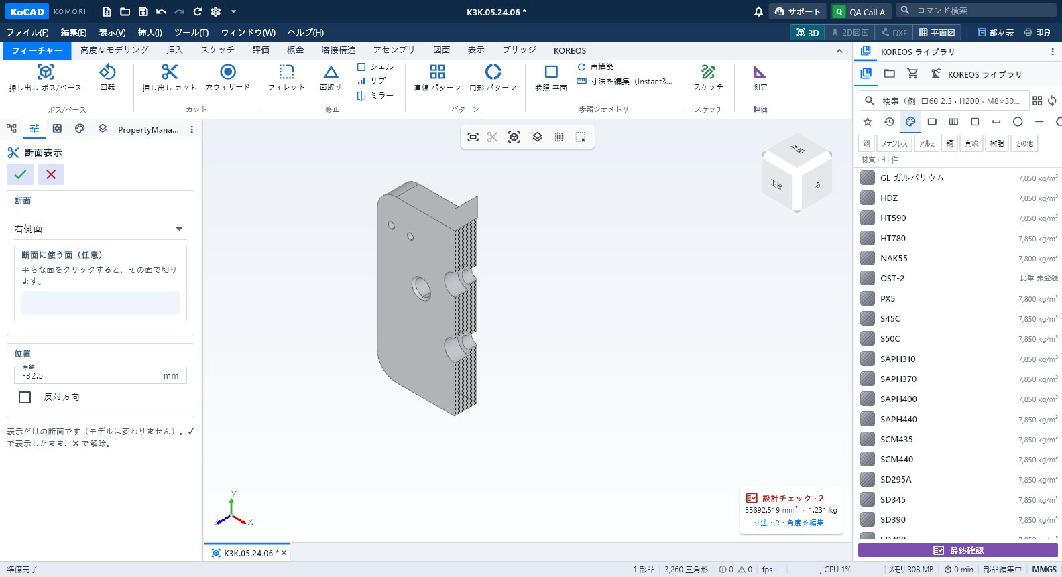Click the zoom-to-fit icon in viewport toolbar
This screenshot has height=577, width=1062.
click(473, 137)
